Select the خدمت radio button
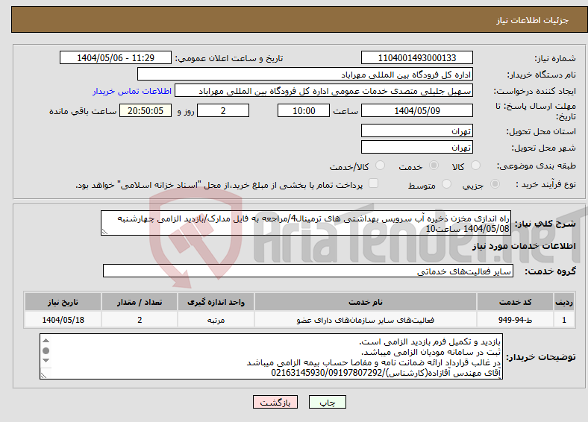The height and width of the screenshot is (422, 588). 434,166
